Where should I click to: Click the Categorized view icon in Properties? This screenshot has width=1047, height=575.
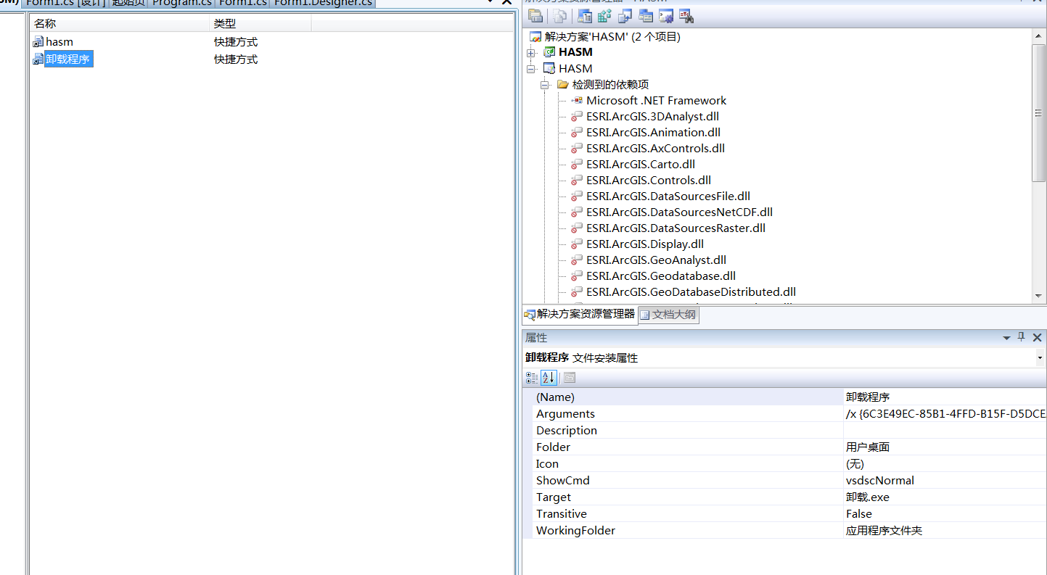(532, 378)
